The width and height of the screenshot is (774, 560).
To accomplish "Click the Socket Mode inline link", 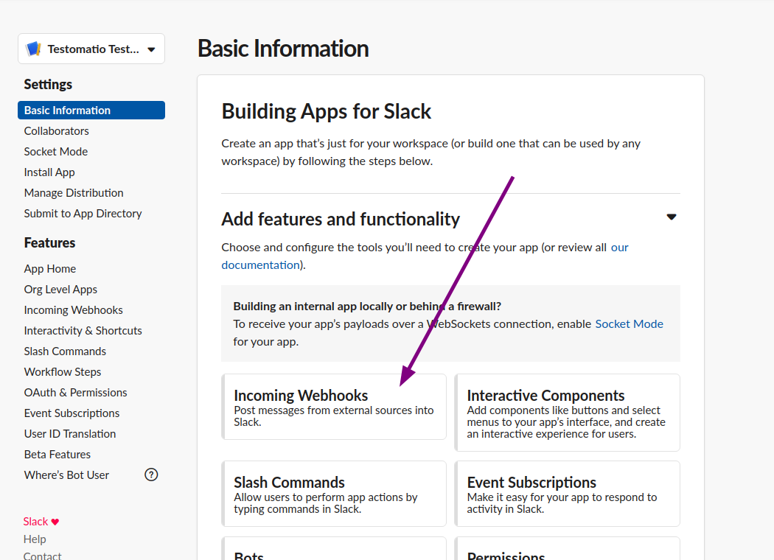I will 629,324.
